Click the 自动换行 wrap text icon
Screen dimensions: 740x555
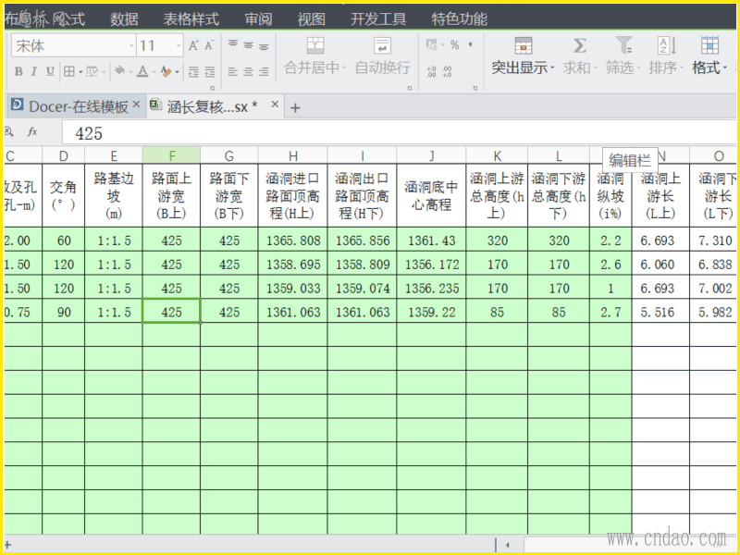tap(382, 45)
